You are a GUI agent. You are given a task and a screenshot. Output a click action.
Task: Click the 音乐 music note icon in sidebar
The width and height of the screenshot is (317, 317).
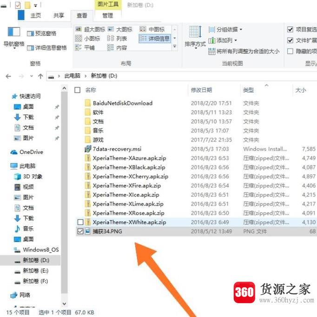(17, 229)
